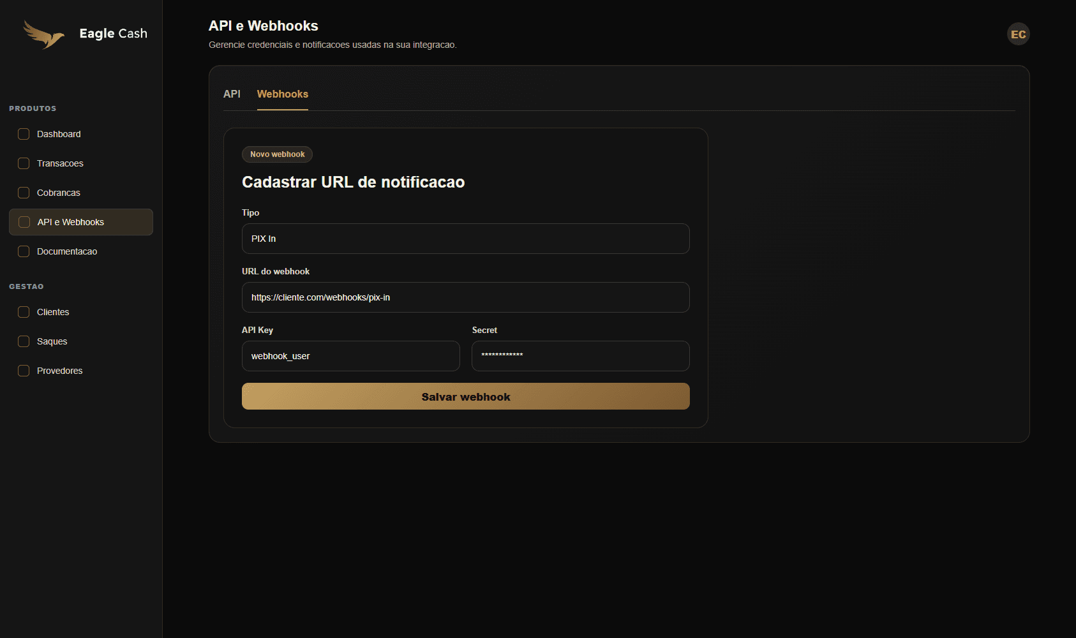Screen dimensions: 1076x638
Task: Select API e Webhooks sidebar entry
Action: tap(81, 222)
